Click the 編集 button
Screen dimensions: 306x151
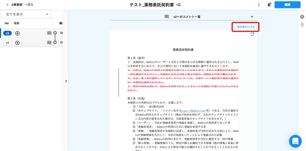pos(287,5)
